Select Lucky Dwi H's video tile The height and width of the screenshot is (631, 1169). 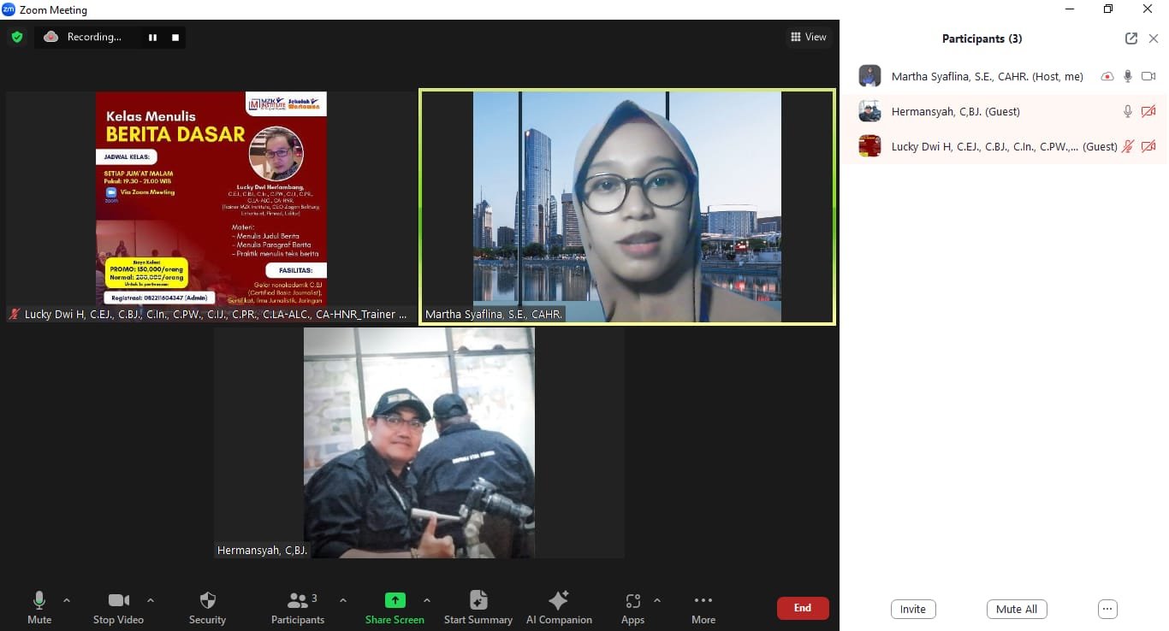(211, 206)
